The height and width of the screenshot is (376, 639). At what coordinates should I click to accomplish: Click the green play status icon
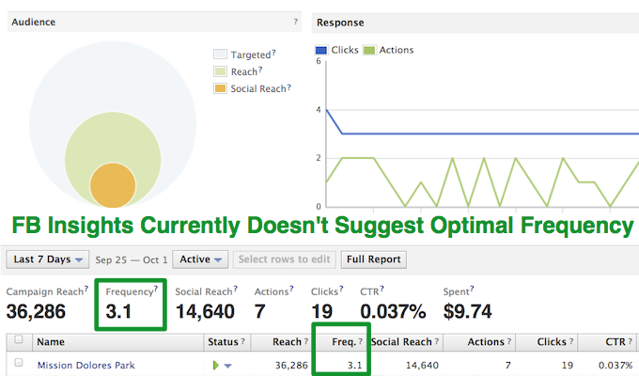(216, 364)
